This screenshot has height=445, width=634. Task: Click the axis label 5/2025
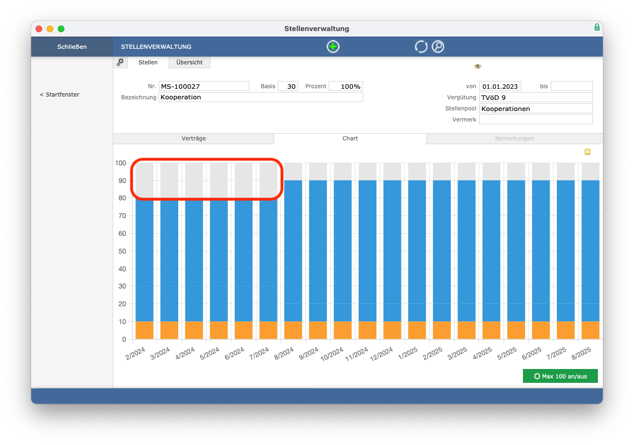click(x=506, y=353)
